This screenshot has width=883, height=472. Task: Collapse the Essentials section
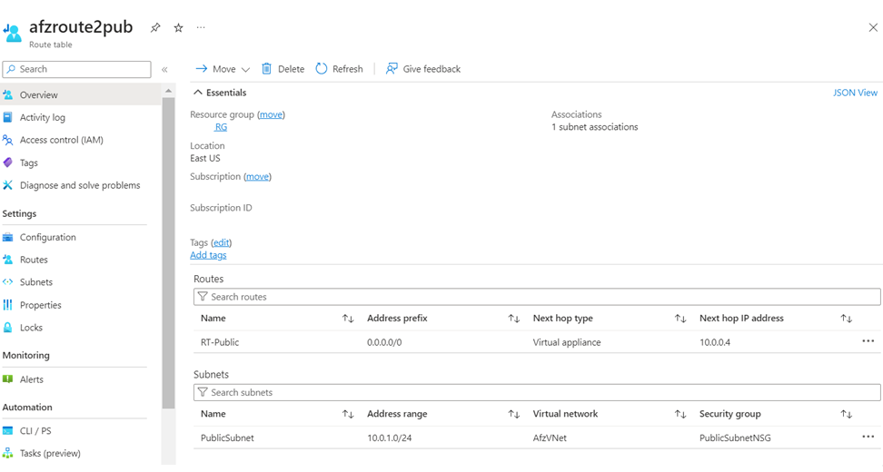click(x=197, y=93)
